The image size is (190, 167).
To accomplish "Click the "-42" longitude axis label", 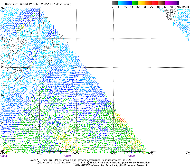I will coord(40,153).
